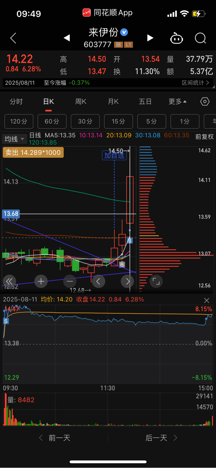Tap the S marker on intraday chart

click(x=6, y=321)
